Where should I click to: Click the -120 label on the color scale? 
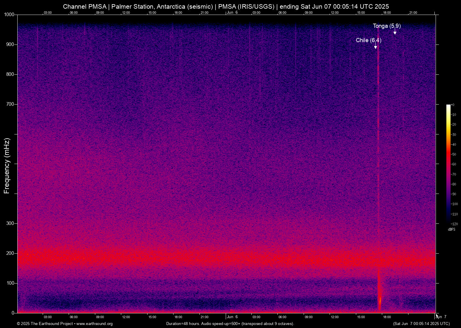tap(454, 224)
